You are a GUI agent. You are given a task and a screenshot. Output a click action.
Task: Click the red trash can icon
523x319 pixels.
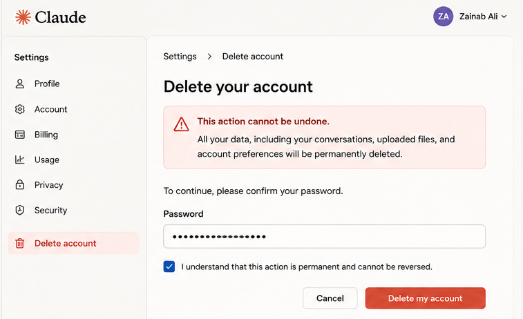19,243
